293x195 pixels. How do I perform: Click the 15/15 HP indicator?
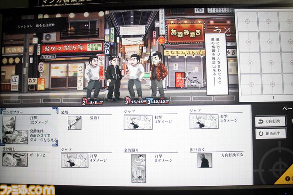138,102
